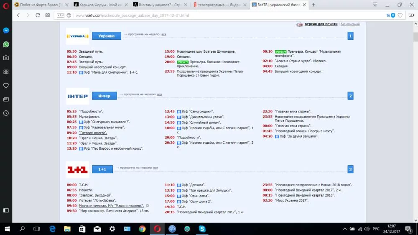Click channel number 3 badge
This screenshot has height=235, width=418.
coord(350,169)
